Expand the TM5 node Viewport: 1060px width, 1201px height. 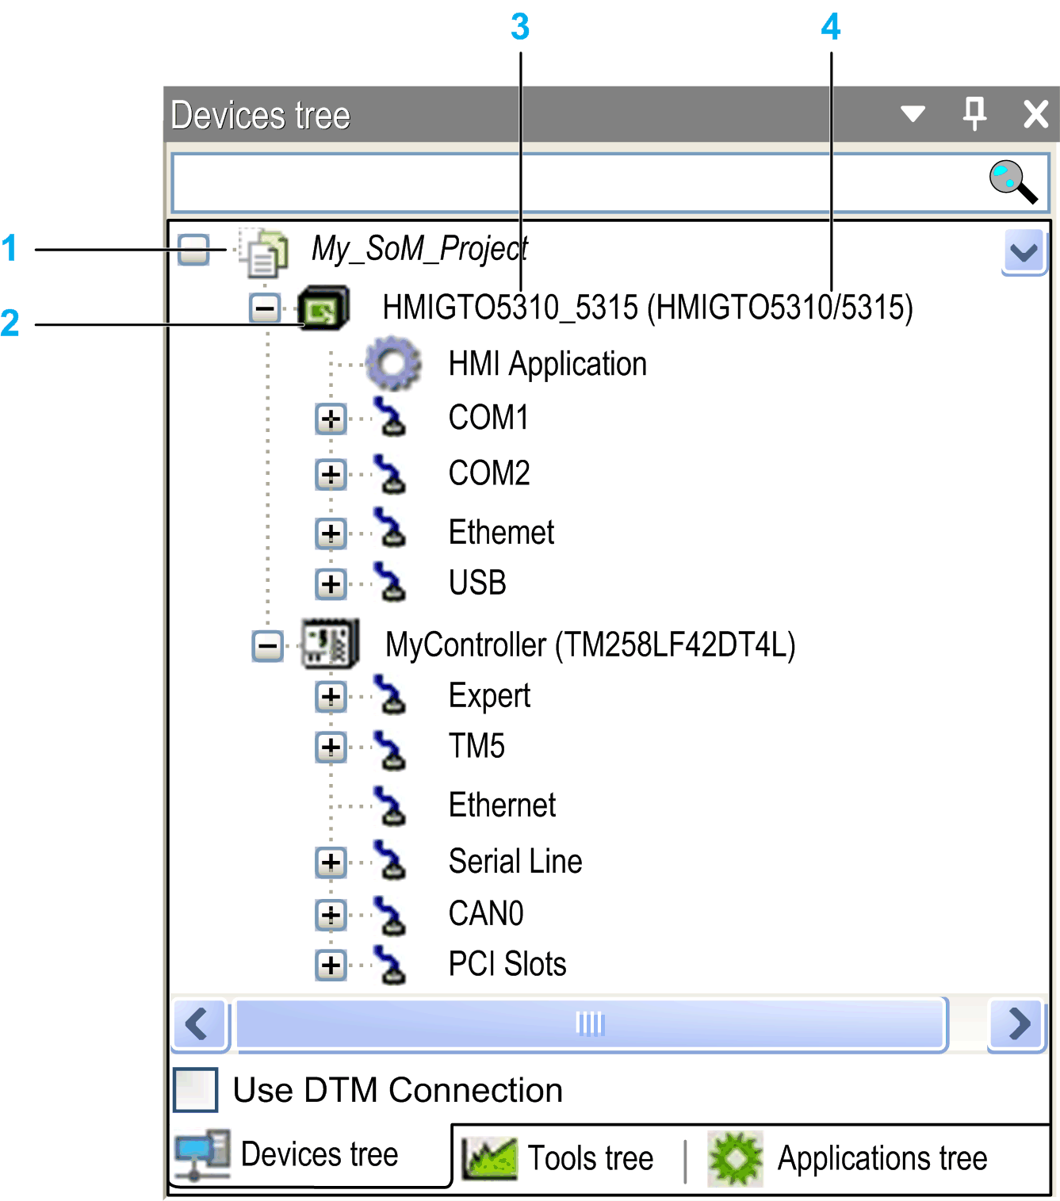331,747
